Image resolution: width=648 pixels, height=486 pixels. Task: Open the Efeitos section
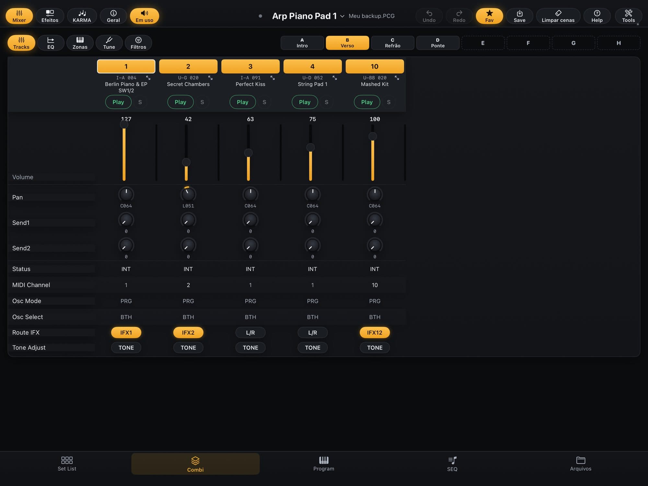point(50,16)
